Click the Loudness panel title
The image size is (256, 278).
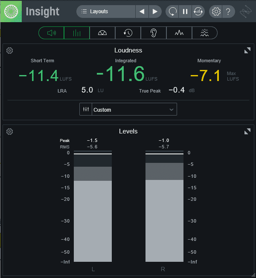point(128,50)
